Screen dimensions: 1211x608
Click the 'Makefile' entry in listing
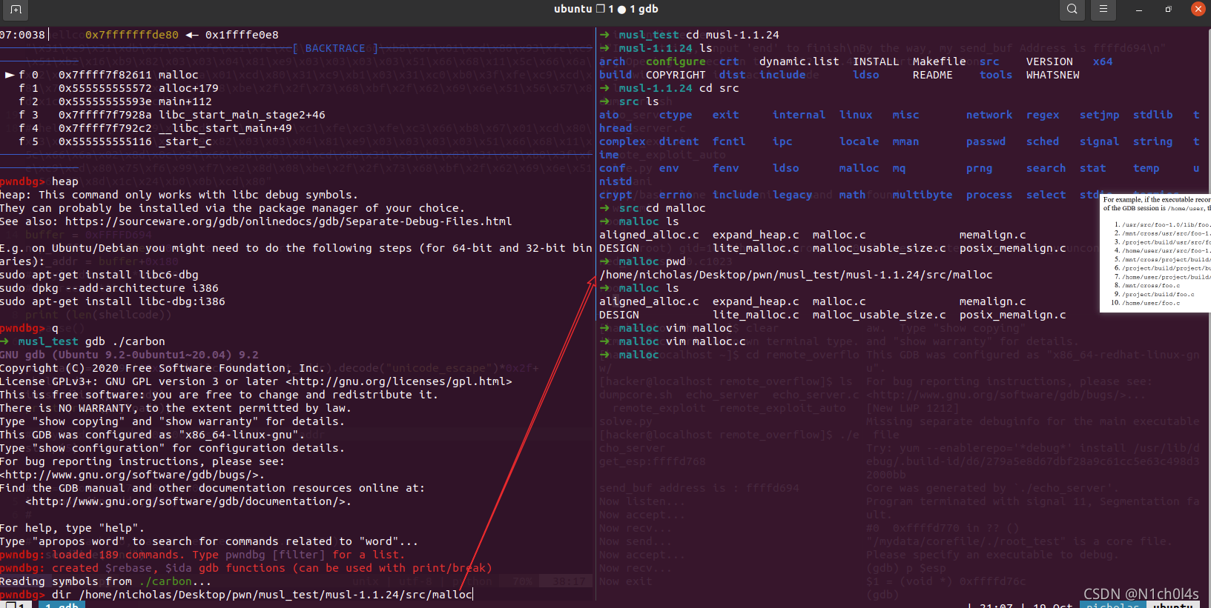point(939,61)
